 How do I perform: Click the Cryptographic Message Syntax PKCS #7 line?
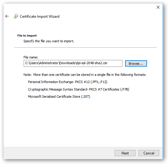tap(78, 89)
